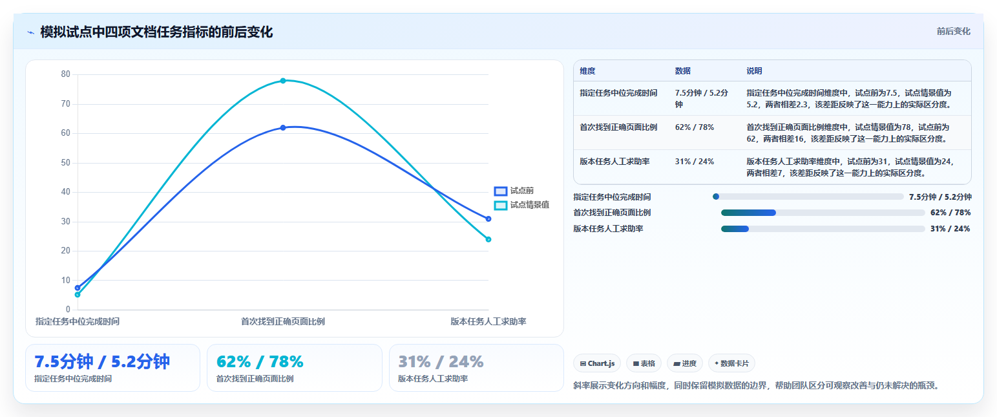This screenshot has width=997, height=417.
Task: Click the 指定任务中位完成时间 progress bar
Action: click(x=808, y=197)
